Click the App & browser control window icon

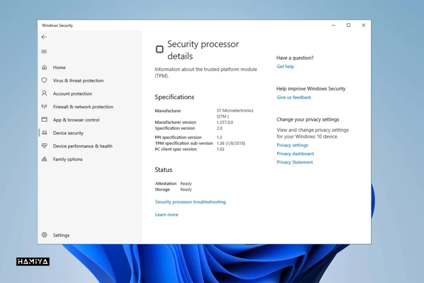(44, 120)
